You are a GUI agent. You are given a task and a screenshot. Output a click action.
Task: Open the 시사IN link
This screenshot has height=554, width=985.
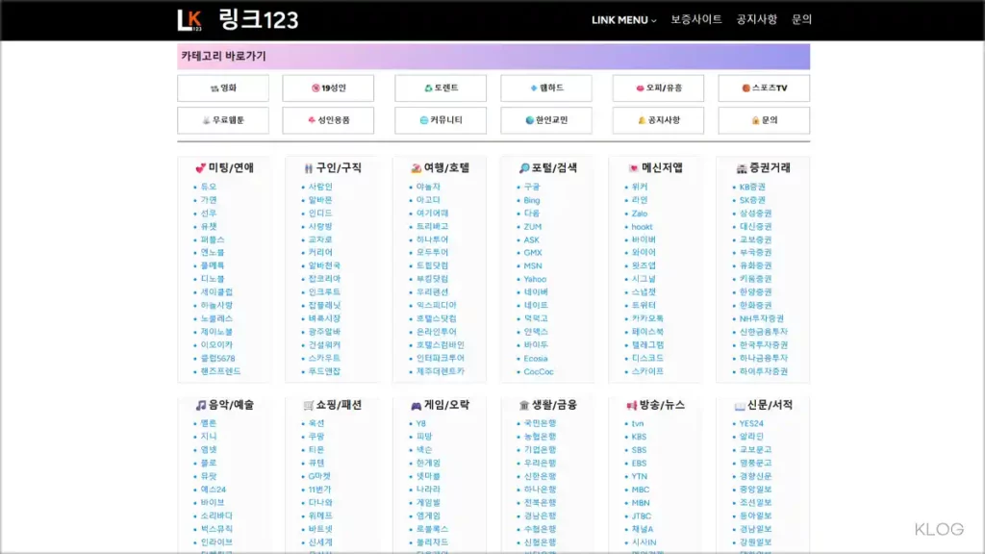tap(644, 542)
